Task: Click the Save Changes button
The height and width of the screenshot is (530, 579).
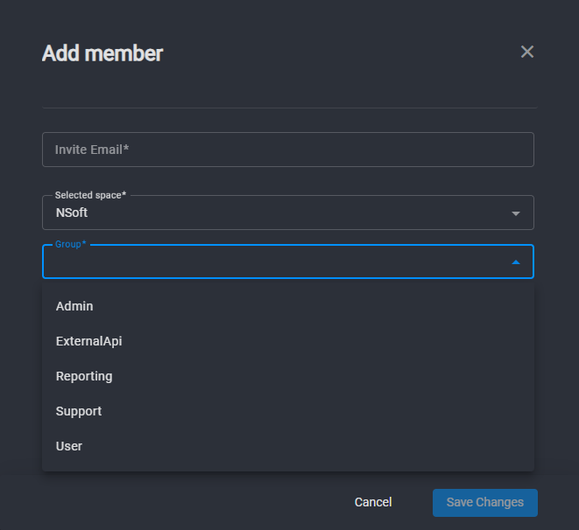Action: [x=485, y=503]
